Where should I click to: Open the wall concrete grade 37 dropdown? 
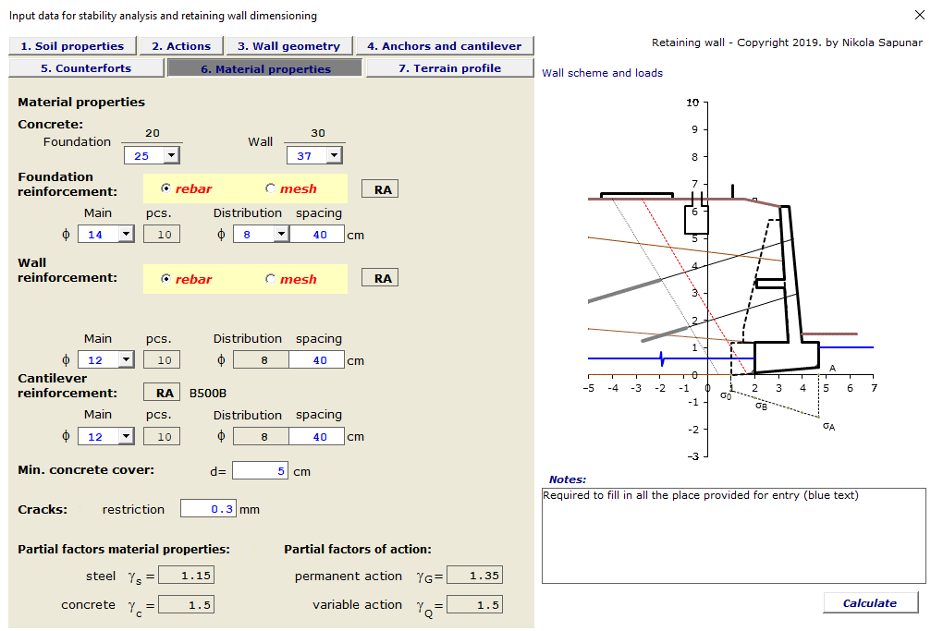[x=335, y=154]
